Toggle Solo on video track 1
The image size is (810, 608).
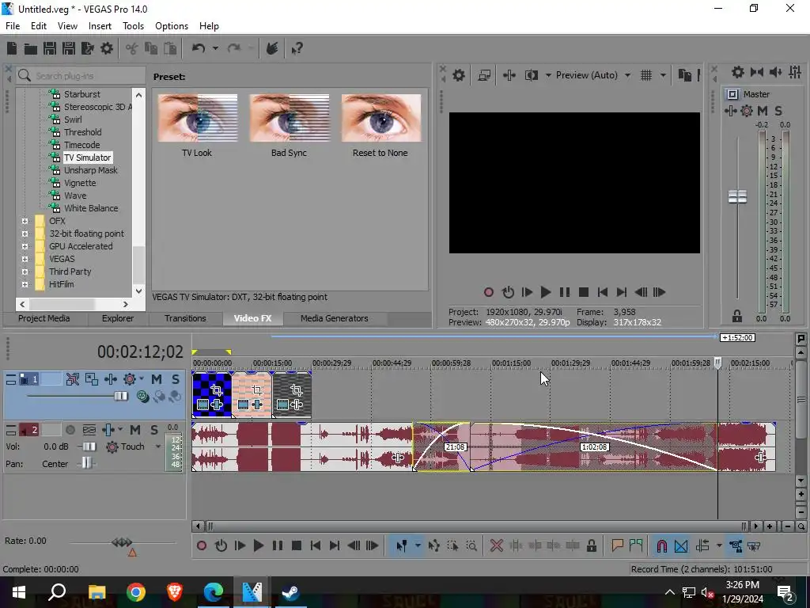click(x=176, y=379)
